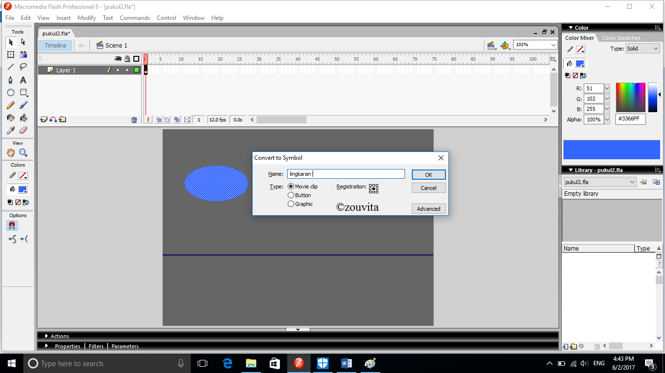Expand the Actions panel

(47, 336)
